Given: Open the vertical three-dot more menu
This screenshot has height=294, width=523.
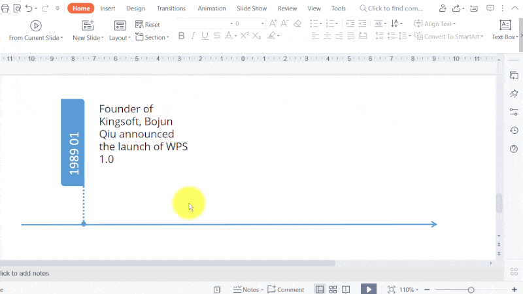Looking at the screenshot, I should click(502, 8).
